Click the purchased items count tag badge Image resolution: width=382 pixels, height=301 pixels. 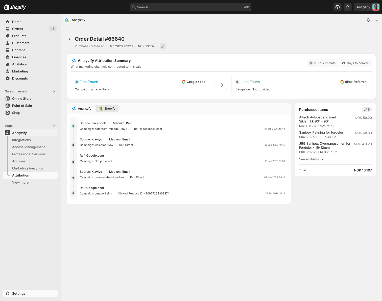(367, 110)
